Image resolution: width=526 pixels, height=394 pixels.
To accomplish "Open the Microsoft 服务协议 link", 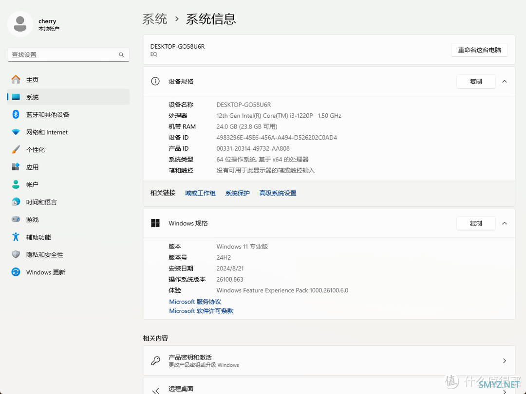I will point(195,302).
